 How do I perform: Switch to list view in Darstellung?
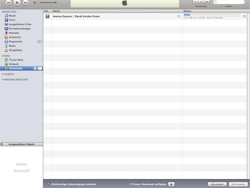pos(196,2)
